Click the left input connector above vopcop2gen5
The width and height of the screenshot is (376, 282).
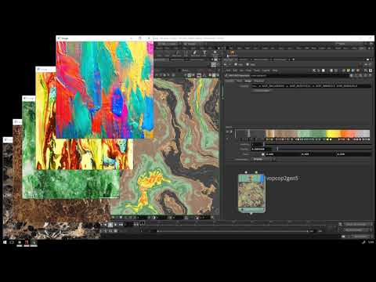(x=246, y=172)
